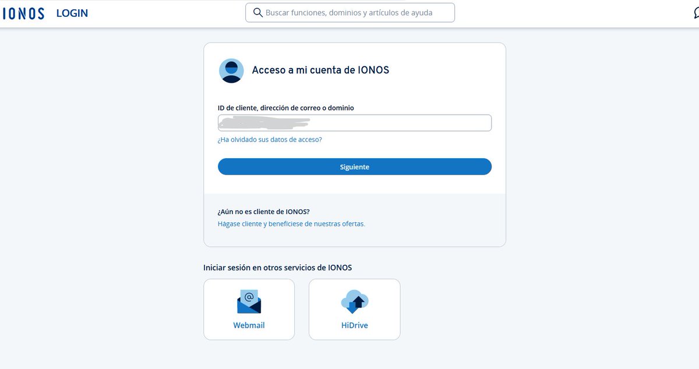Select the customer ID input field
The width and height of the screenshot is (699, 369).
tap(354, 122)
